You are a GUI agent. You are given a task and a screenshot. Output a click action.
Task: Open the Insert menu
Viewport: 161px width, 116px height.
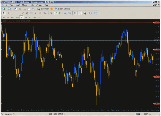click(18, 5)
